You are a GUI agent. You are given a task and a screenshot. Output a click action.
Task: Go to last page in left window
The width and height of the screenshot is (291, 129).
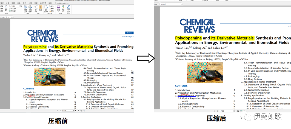(78, 110)
